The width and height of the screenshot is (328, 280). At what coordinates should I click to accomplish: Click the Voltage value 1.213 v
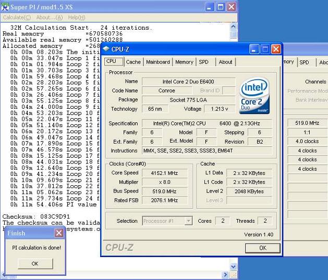(x=220, y=109)
